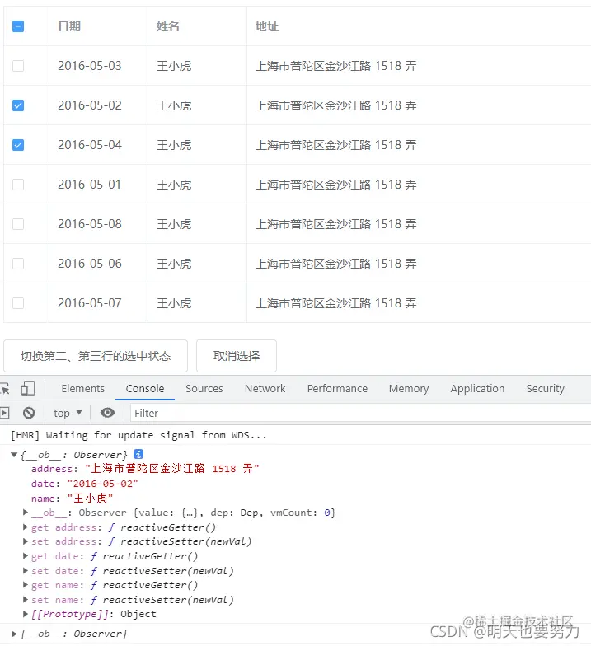Check the 2016-05-08 row checkbox
This screenshot has width=591, height=646.
(18, 224)
